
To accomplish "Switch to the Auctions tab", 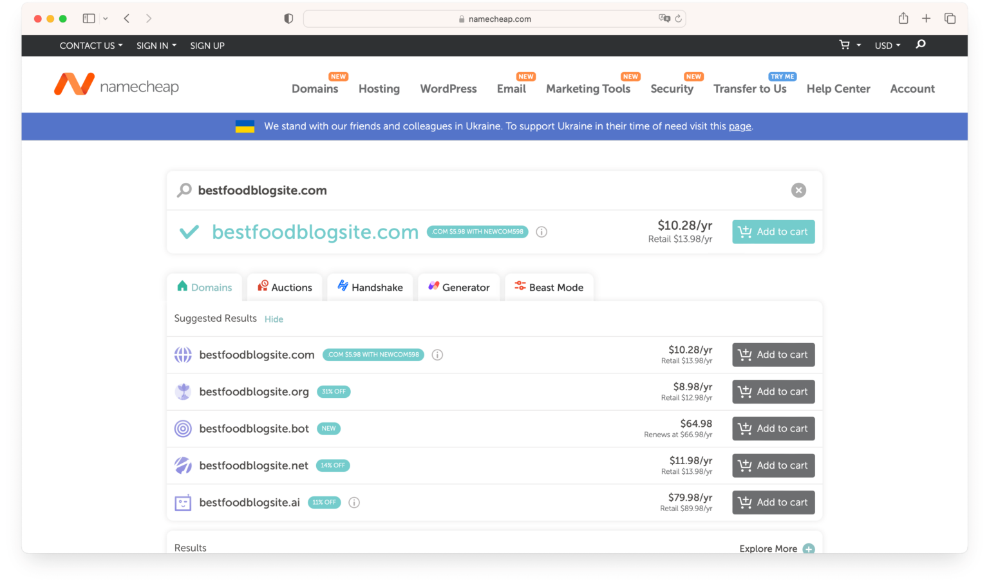I will coord(285,287).
